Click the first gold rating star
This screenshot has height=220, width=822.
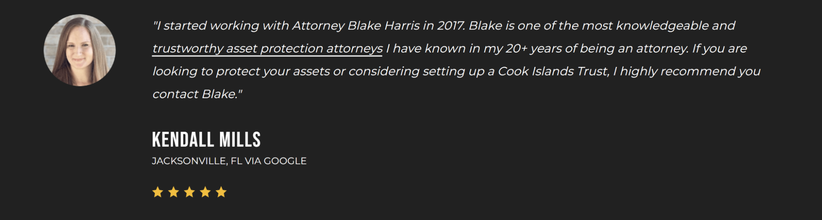point(157,192)
